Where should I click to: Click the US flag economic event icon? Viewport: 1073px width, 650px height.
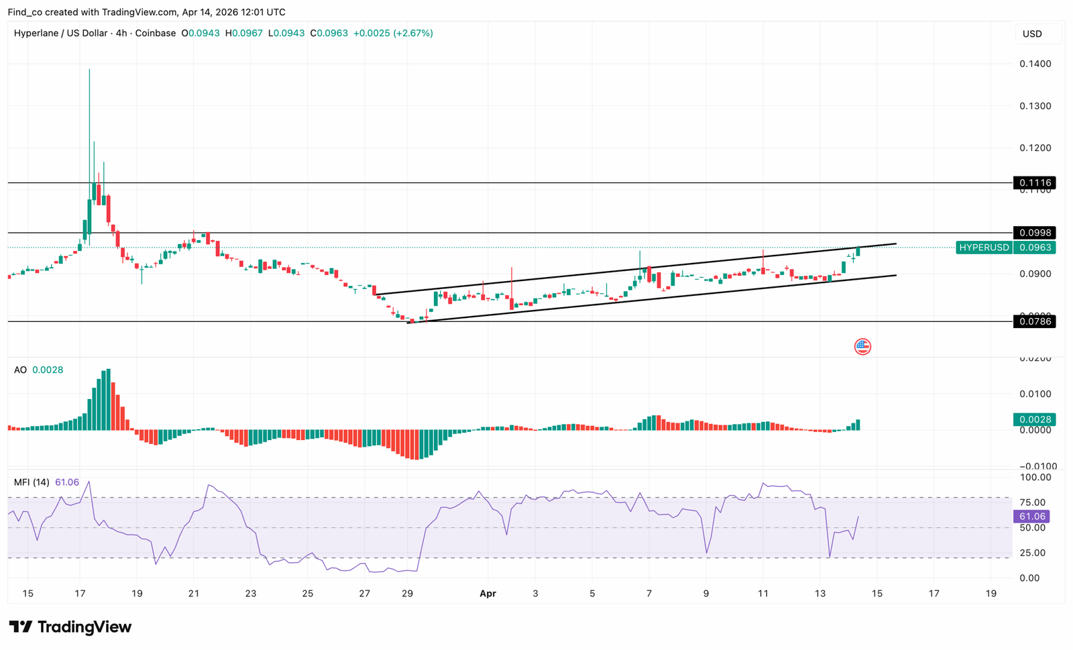click(862, 347)
